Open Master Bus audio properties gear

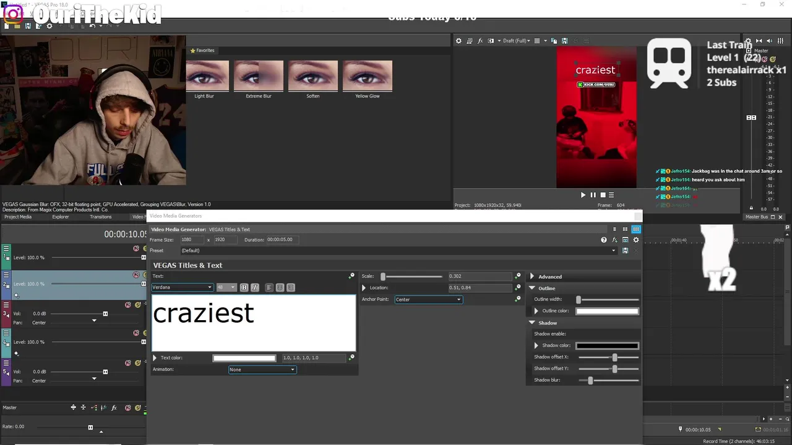click(749, 41)
